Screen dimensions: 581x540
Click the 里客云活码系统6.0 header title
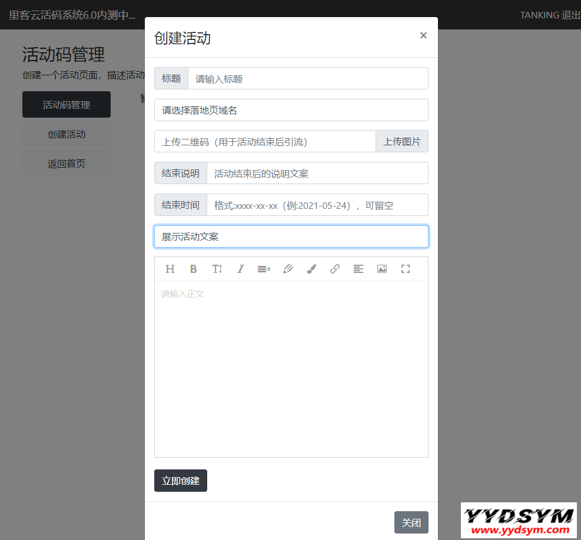[72, 15]
